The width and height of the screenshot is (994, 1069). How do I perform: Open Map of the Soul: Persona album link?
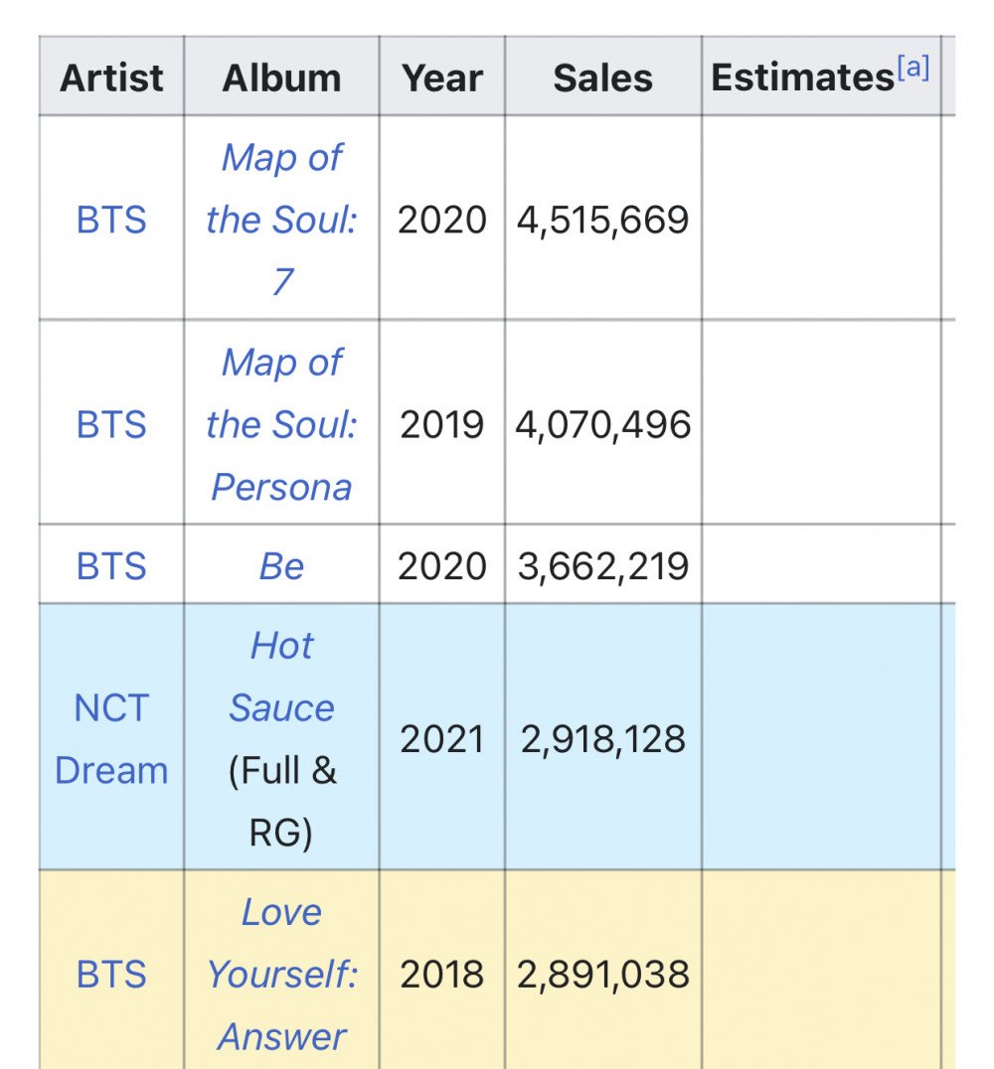point(281,424)
